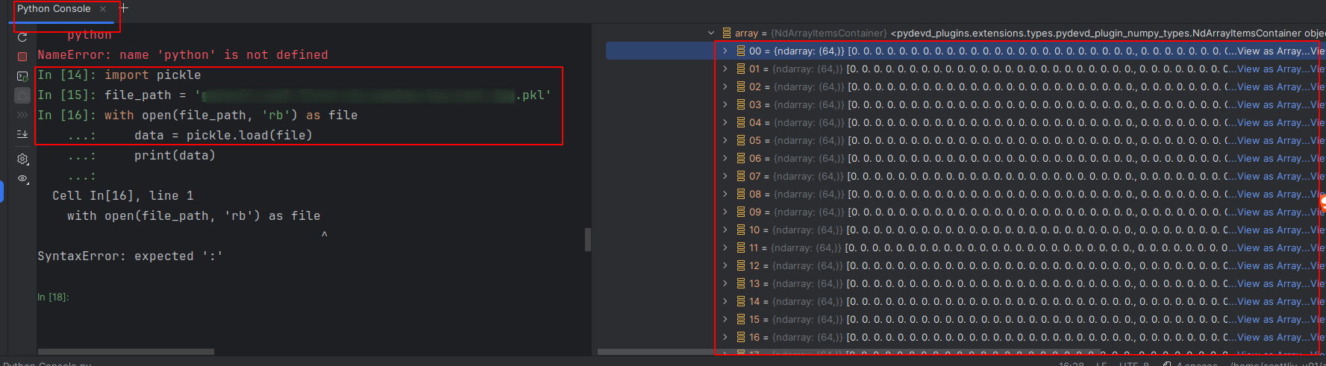1326x366 pixels.
Task: Click the 'Cell In[16], line 1' text
Action: tap(122, 195)
